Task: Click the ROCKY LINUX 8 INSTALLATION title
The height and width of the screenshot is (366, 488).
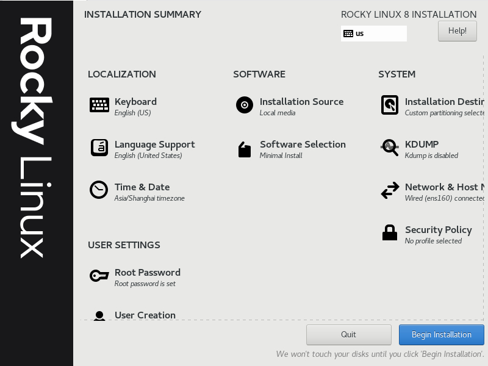Action: pyautogui.click(x=409, y=15)
